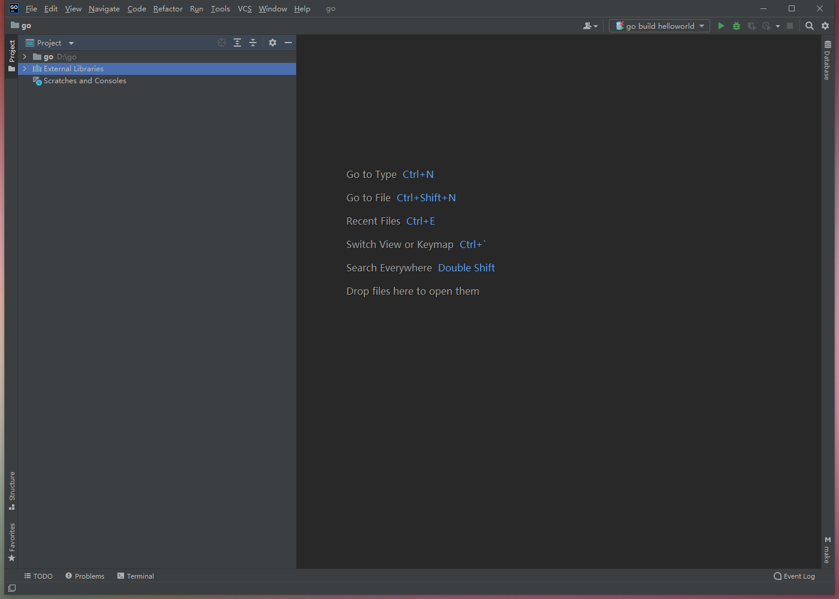The height and width of the screenshot is (599, 839).
Task: Click the go breadcrumb in navigation bar
Action: click(x=21, y=26)
